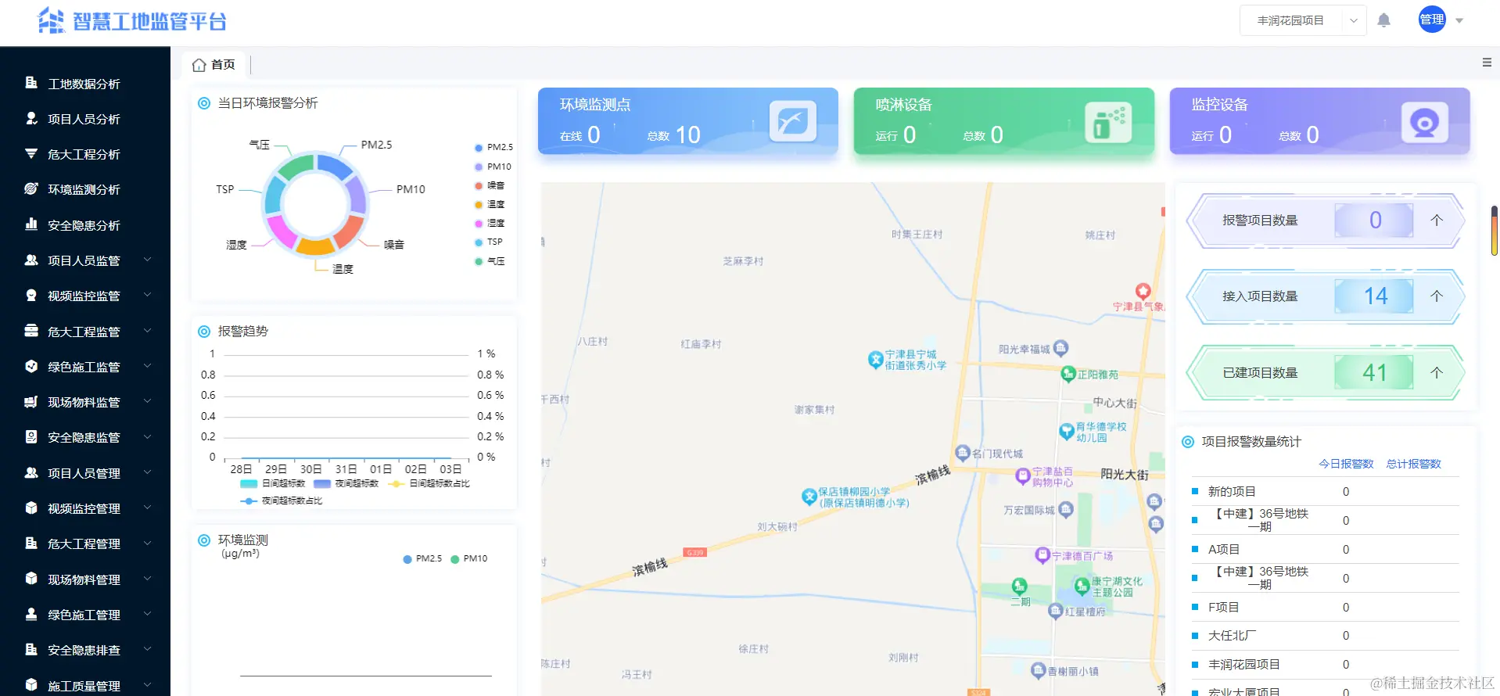
Task: Click the 总计报警数 link
Action: tap(1413, 464)
